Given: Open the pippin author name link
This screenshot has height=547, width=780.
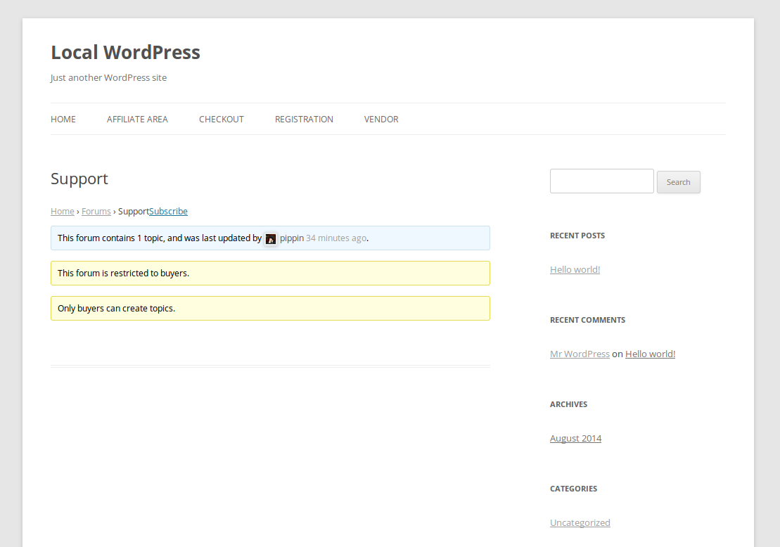Looking at the screenshot, I should (x=292, y=238).
